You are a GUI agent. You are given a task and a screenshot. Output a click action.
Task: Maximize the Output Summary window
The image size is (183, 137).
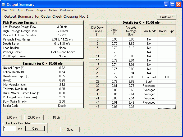(x=172, y=4)
